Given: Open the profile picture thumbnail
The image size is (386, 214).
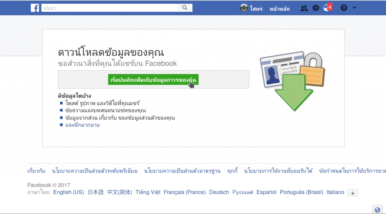Looking at the screenshot, I should coord(244,8).
